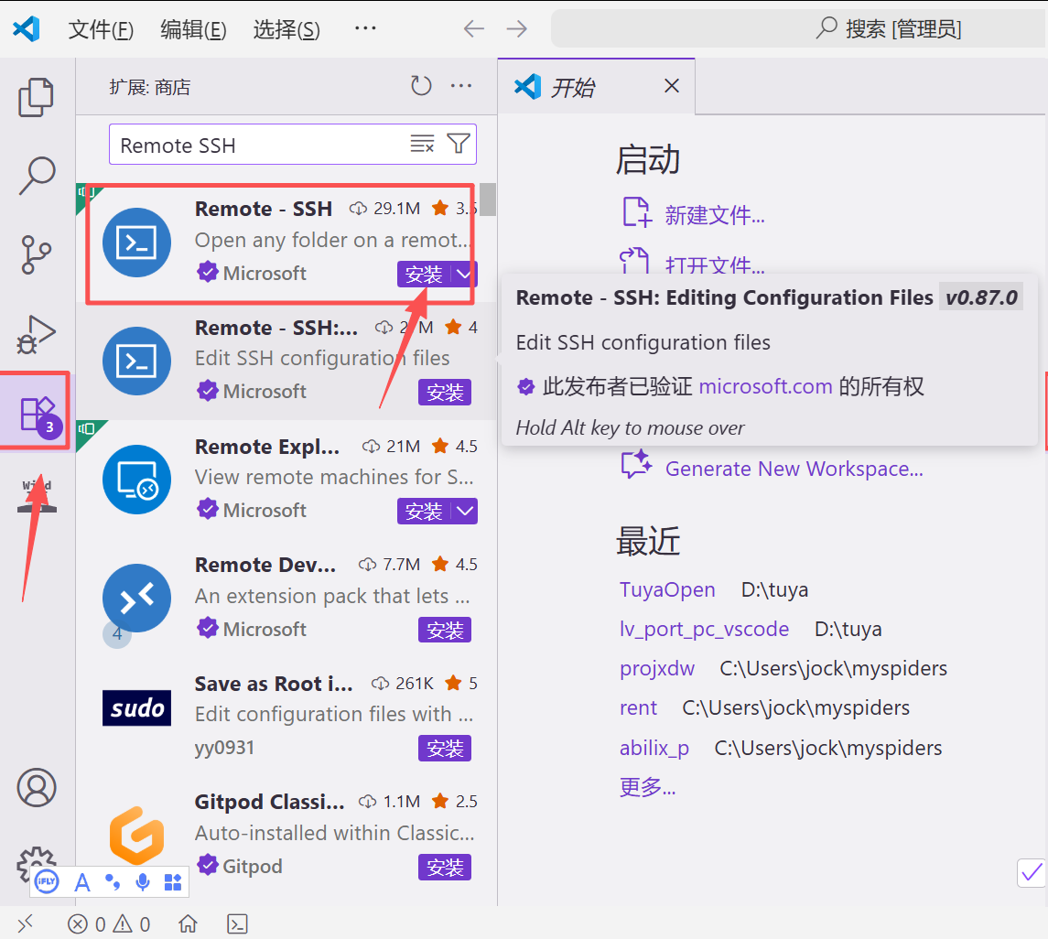
Task: Open the Run and Debug view
Action: (36, 333)
